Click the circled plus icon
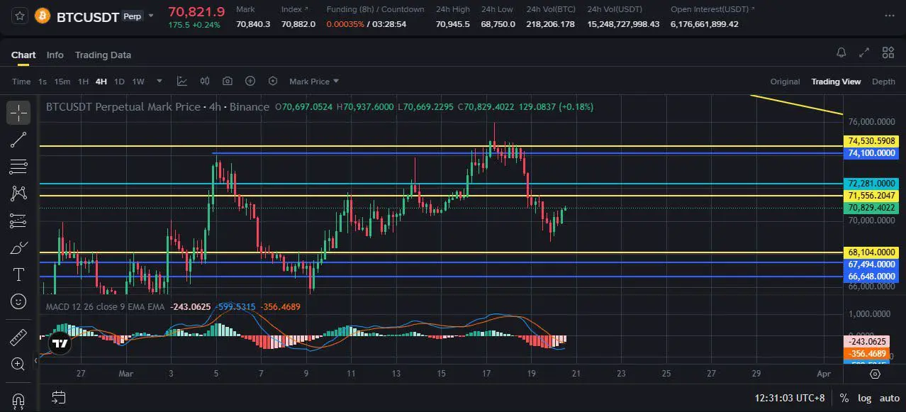 (x=250, y=82)
